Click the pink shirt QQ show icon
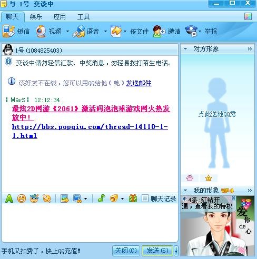This screenshot has width=257, height=259. tap(190, 178)
